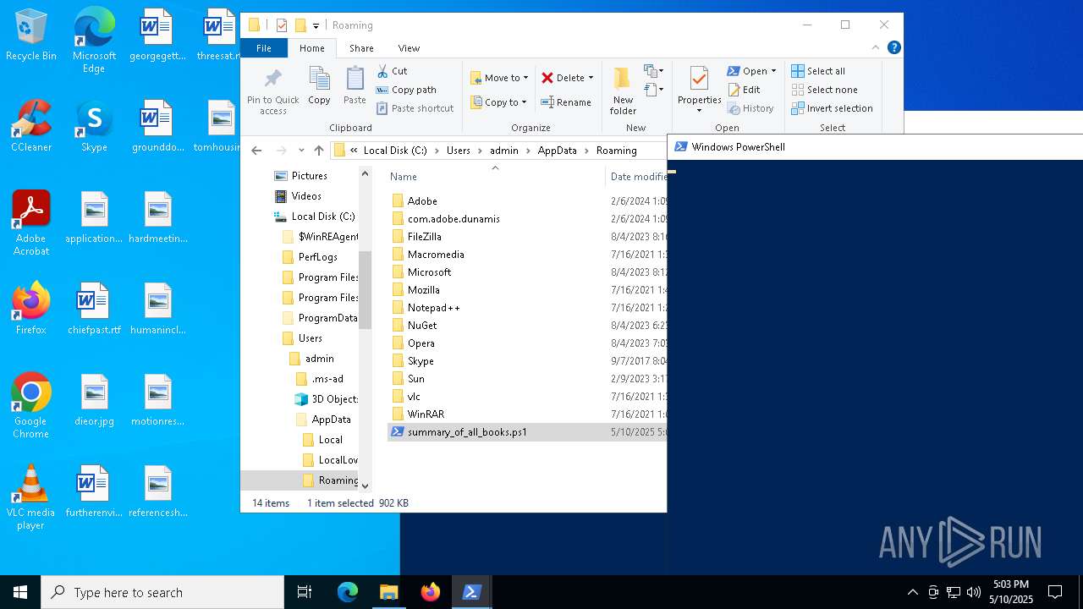The width and height of the screenshot is (1083, 609).
Task: Open the Copy to dropdown
Action: pyautogui.click(x=498, y=102)
